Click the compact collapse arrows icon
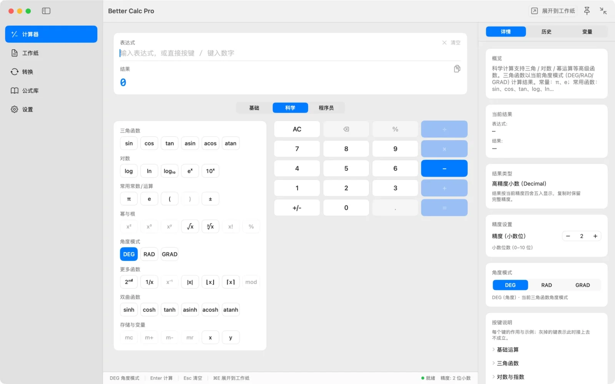 (603, 11)
